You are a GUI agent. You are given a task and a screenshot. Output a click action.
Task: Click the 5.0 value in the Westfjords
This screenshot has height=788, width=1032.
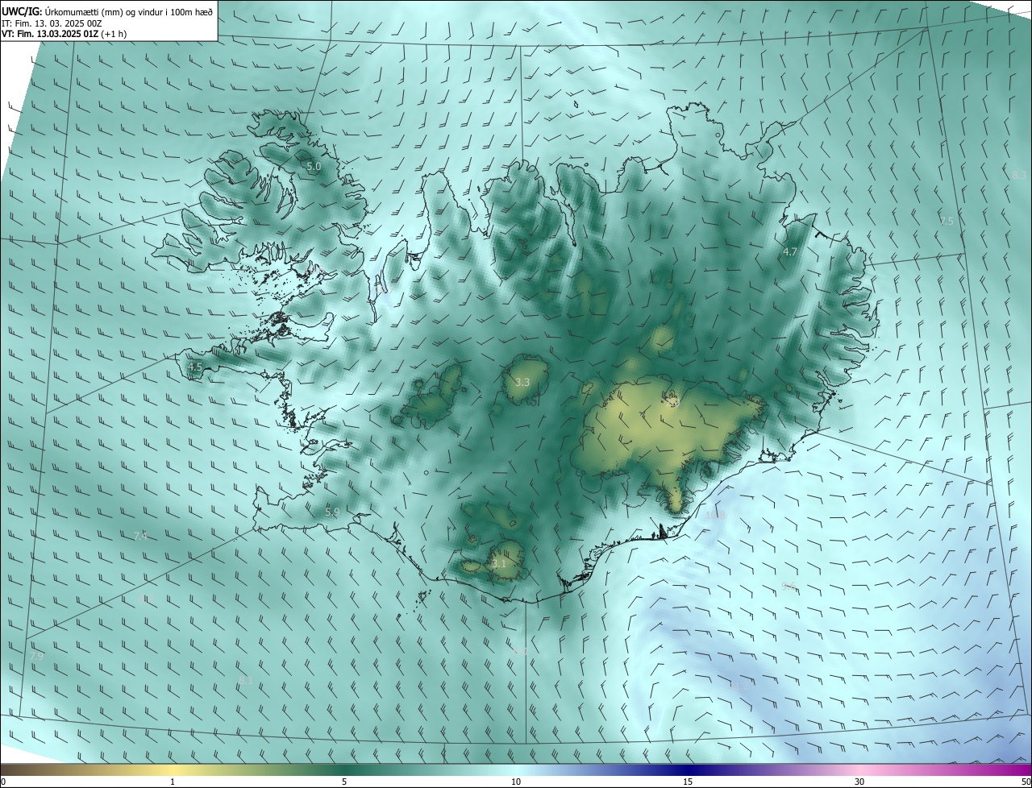click(x=314, y=166)
